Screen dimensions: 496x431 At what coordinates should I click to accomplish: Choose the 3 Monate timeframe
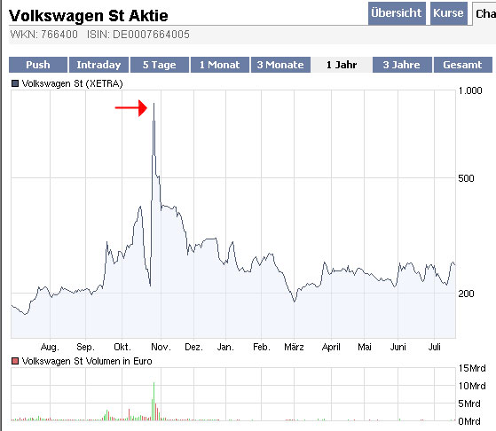pyautogui.click(x=280, y=65)
